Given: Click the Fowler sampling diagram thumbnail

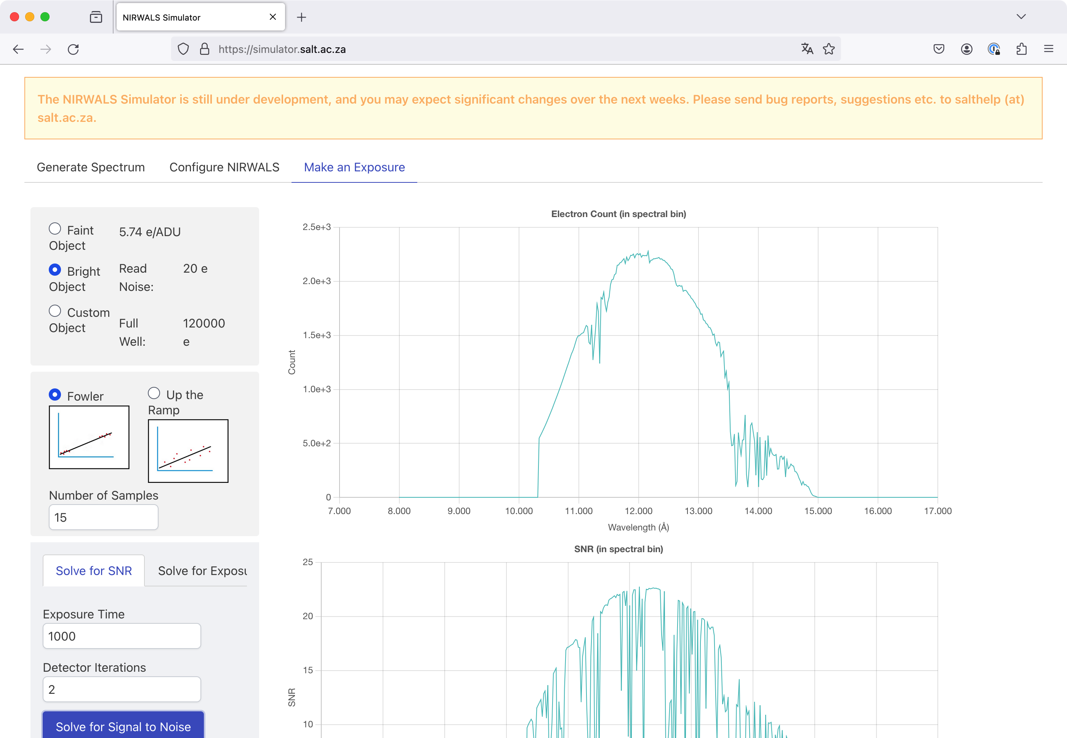Looking at the screenshot, I should tap(89, 438).
